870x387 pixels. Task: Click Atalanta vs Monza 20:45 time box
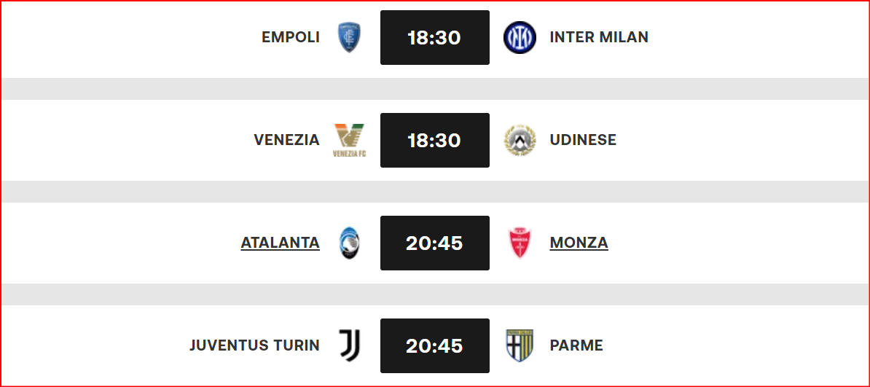[x=435, y=243]
